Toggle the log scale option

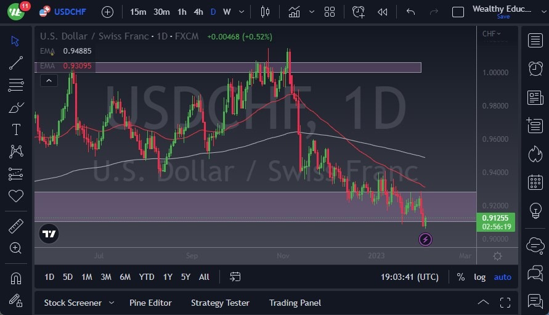click(x=479, y=277)
